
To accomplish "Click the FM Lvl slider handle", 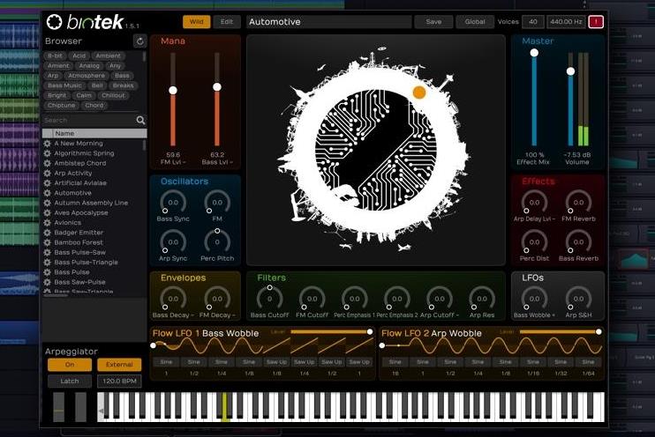I will [x=173, y=90].
